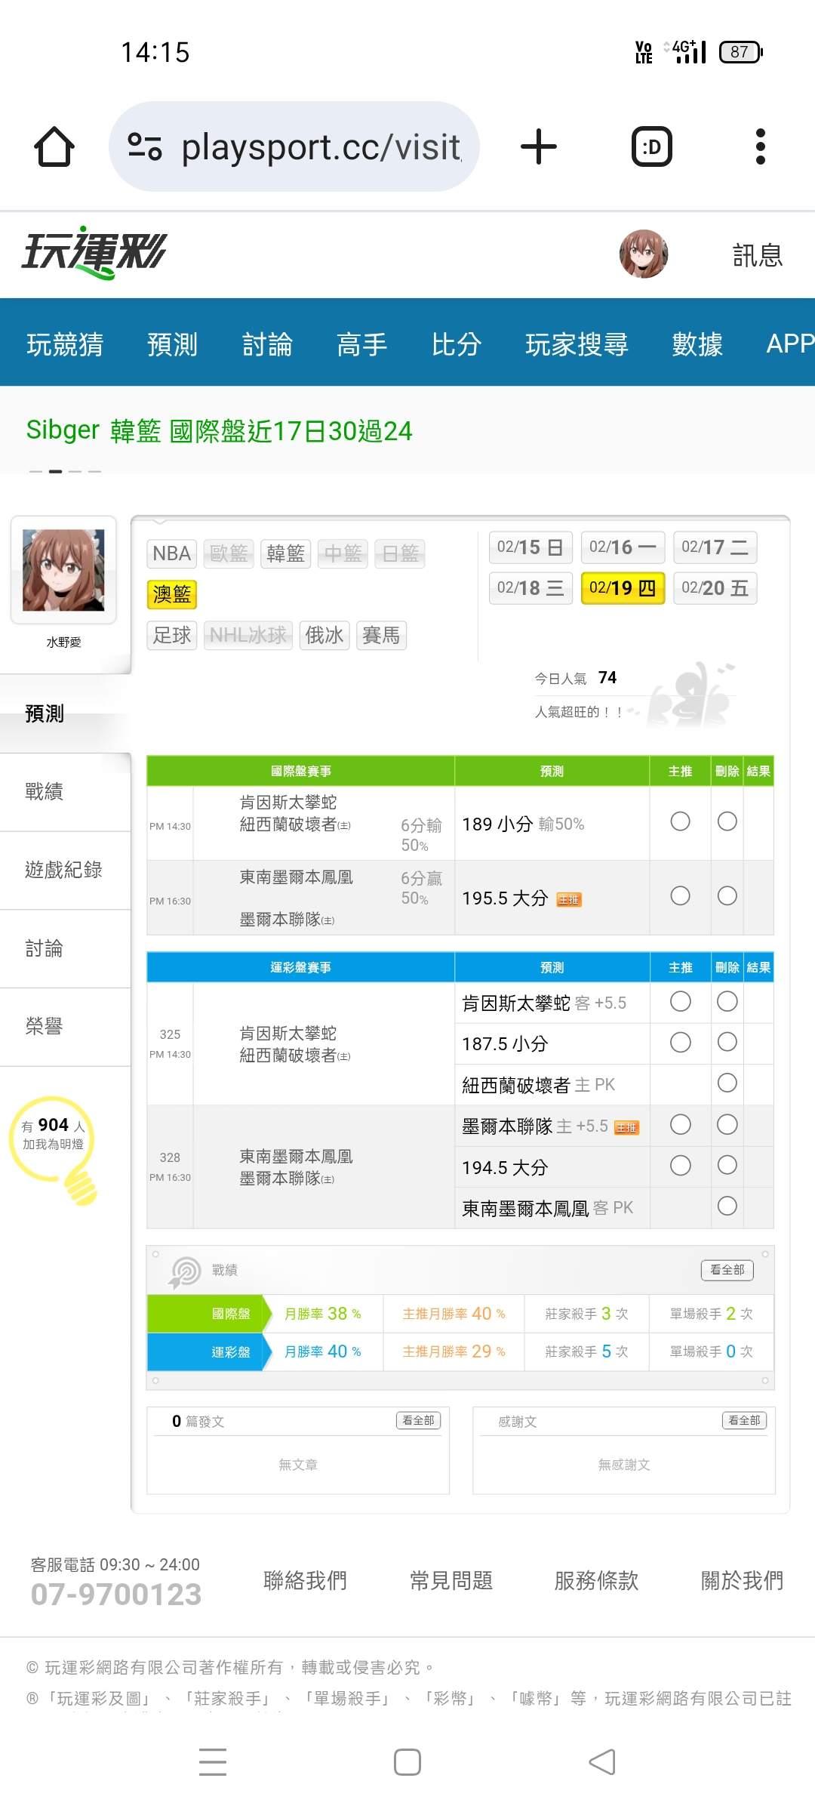Open the browser three-dot menu
This screenshot has width=815, height=1812.
pyautogui.click(x=761, y=146)
